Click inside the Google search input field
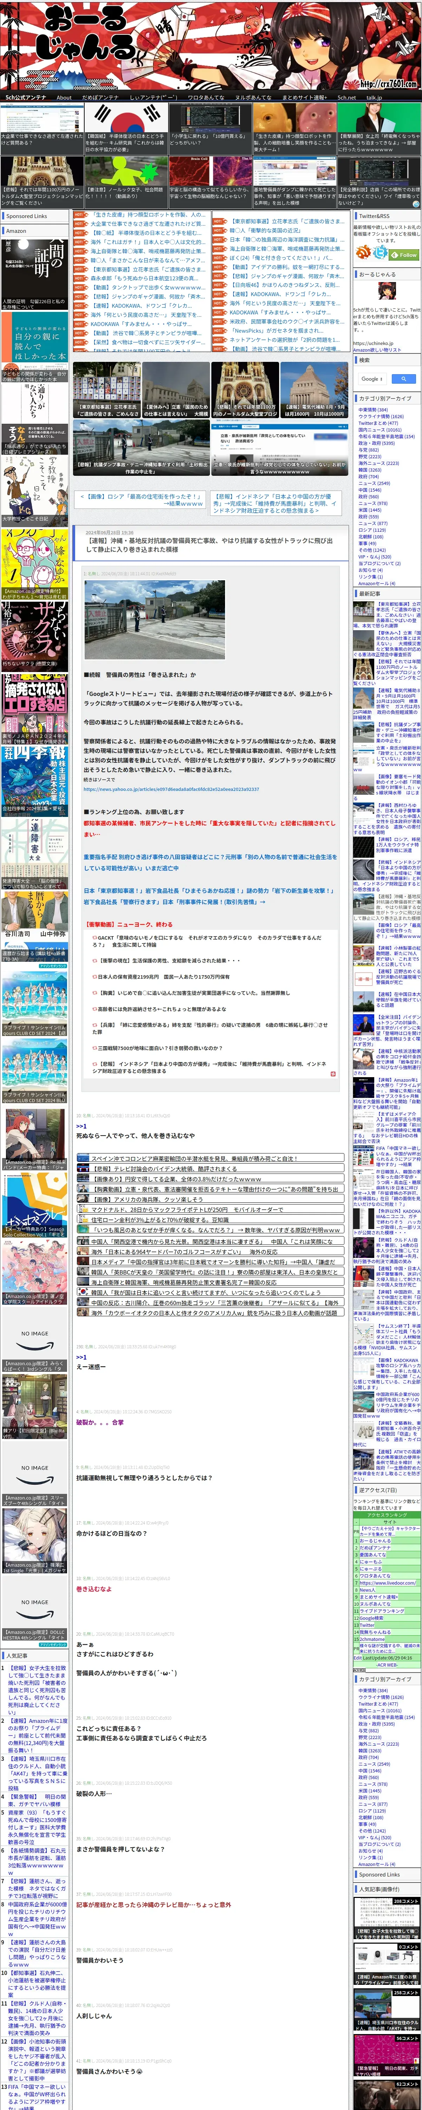This screenshot has height=2110, width=422. pyautogui.click(x=373, y=378)
